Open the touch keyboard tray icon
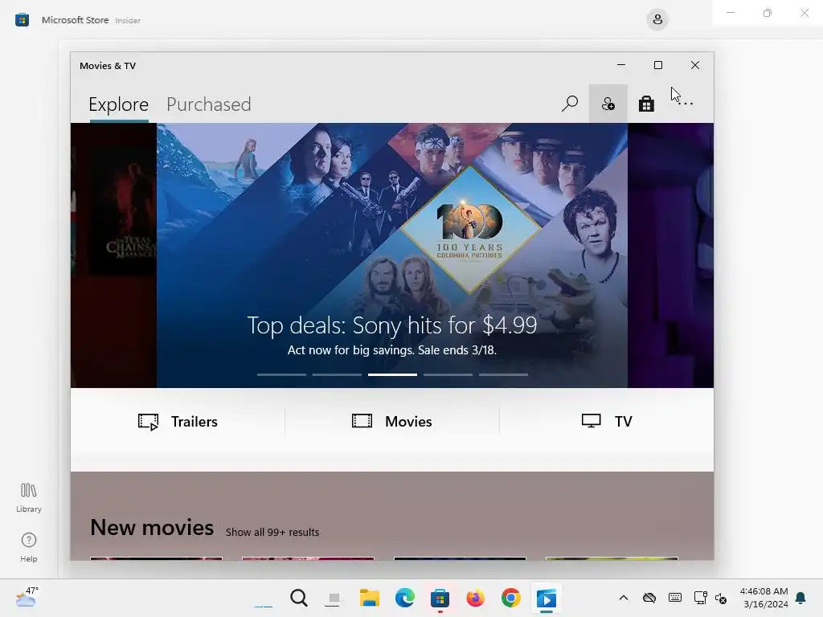 (x=675, y=598)
